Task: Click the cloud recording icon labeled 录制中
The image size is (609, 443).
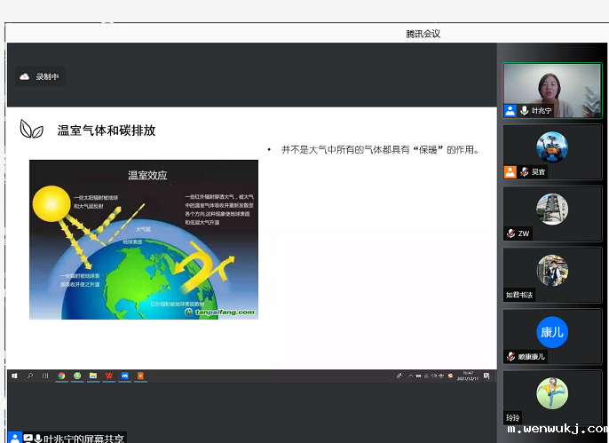Action: coord(25,76)
